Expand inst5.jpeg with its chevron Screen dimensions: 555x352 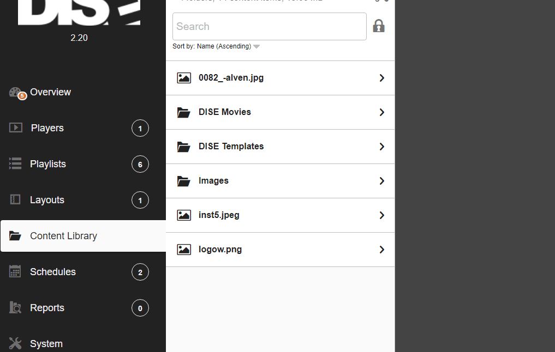(x=381, y=215)
